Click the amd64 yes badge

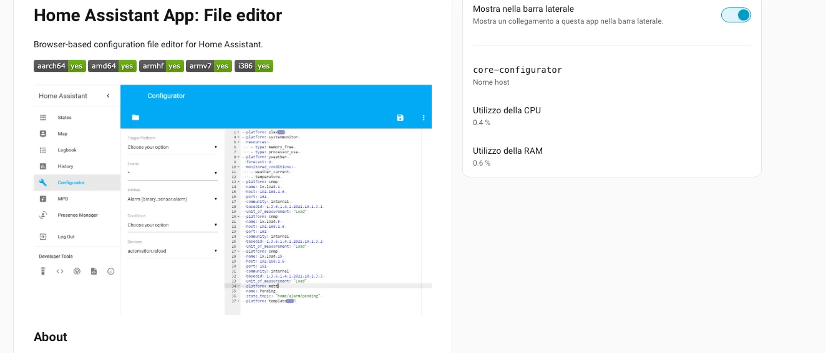(x=112, y=66)
